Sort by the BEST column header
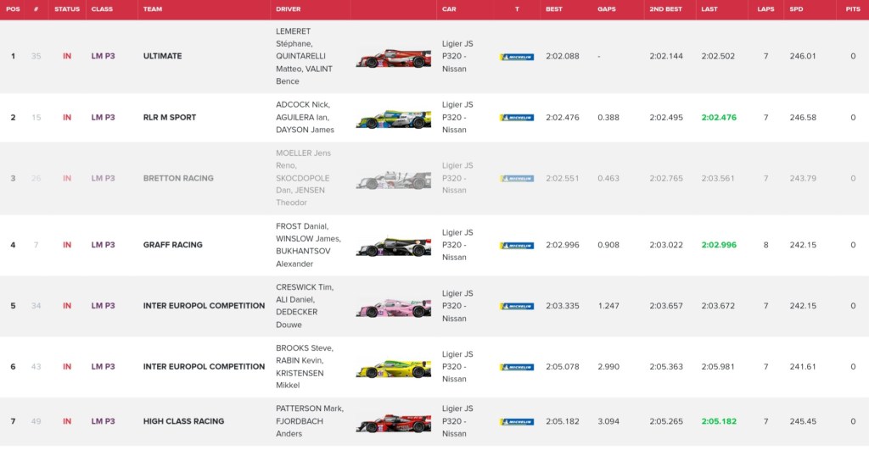 tap(553, 9)
